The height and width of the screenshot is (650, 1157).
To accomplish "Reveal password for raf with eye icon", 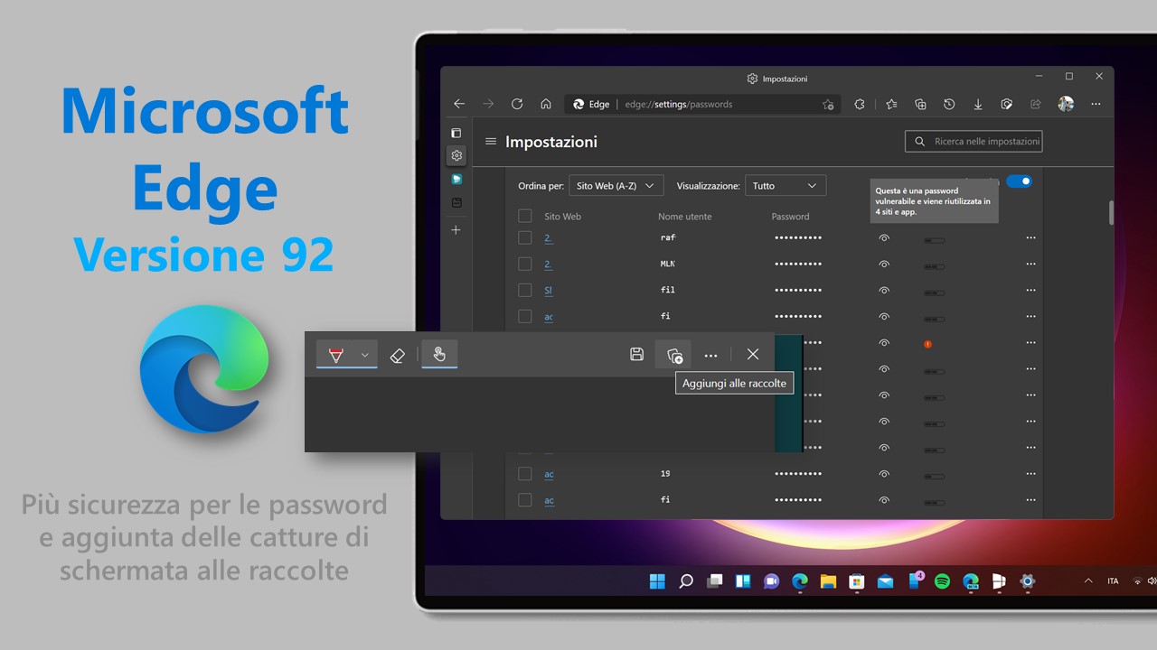I will pyautogui.click(x=884, y=238).
